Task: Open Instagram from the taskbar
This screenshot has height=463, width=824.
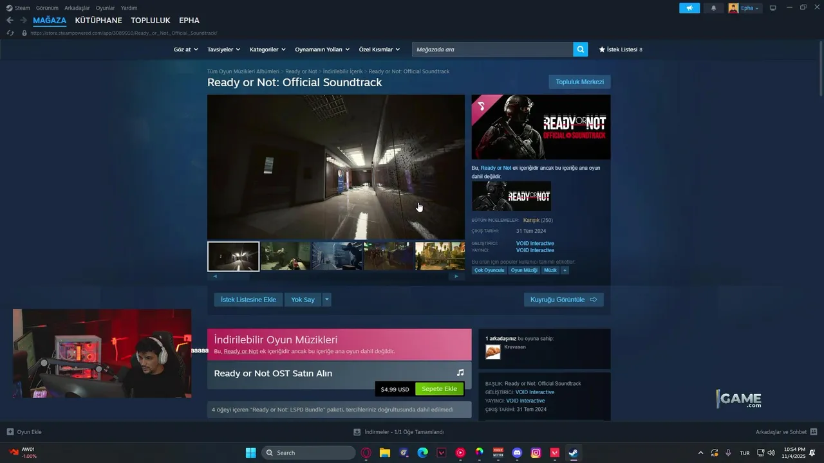Action: (x=536, y=453)
